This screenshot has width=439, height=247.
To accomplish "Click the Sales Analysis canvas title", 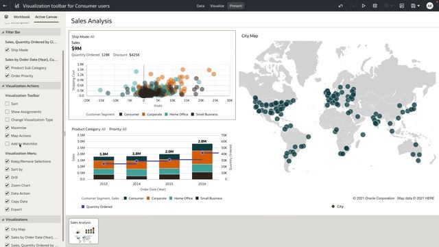I will [91, 21].
